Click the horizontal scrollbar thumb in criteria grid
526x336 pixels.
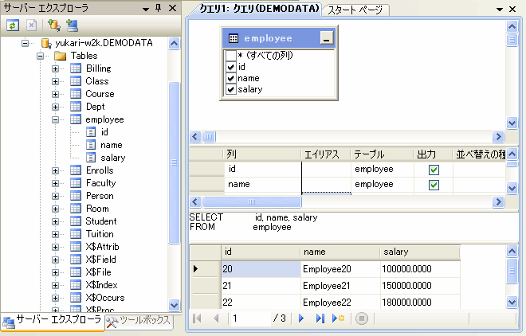point(253,202)
